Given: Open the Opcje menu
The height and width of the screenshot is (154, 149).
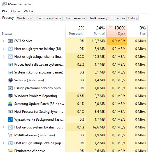Looking at the screenshot, I should [16, 11].
